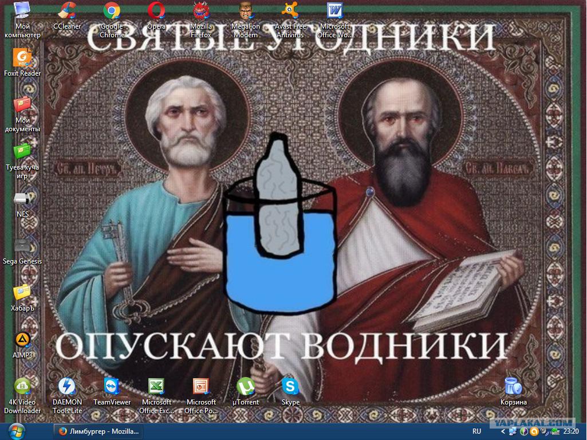This screenshot has height=440, width=587.
Task: Launch DAEMON Tools Lite icon
Action: (x=67, y=396)
